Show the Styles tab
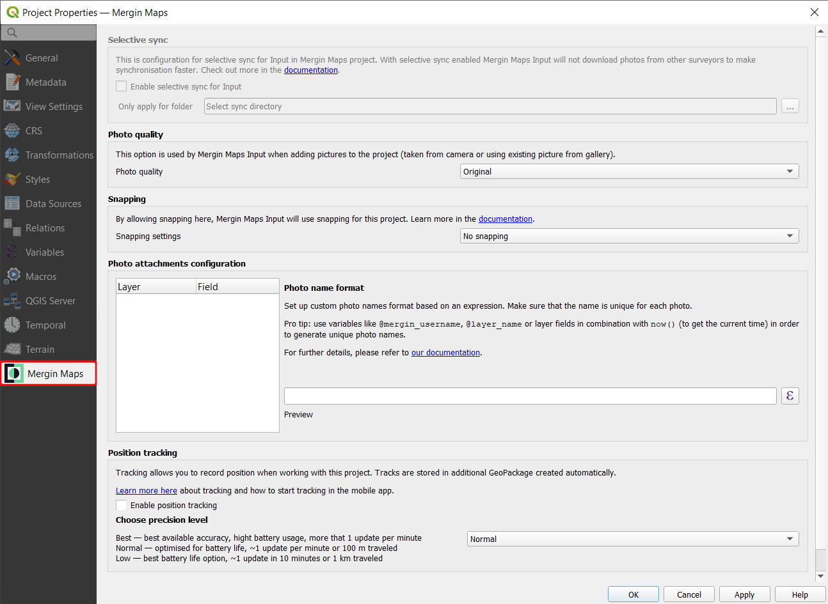The height and width of the screenshot is (604, 828). tap(49, 179)
